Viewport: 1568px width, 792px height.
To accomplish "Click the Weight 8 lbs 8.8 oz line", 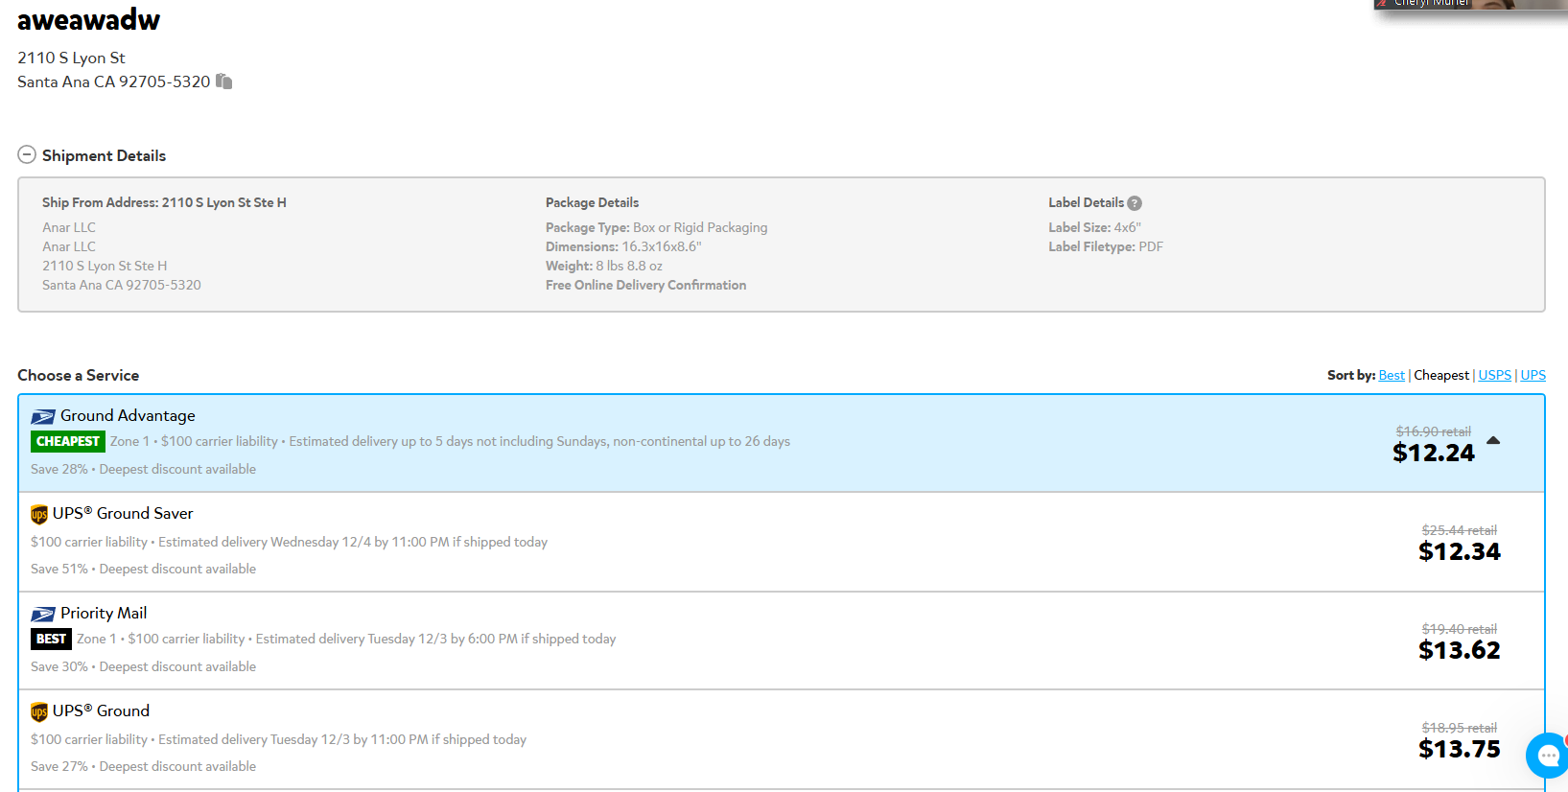I will [x=604, y=266].
